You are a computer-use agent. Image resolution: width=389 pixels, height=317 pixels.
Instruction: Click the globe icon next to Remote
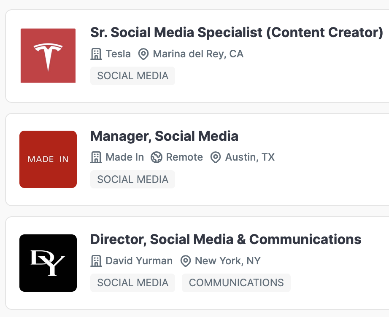click(x=157, y=157)
